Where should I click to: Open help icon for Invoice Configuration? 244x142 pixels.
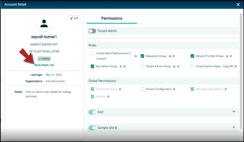(x=174, y=89)
